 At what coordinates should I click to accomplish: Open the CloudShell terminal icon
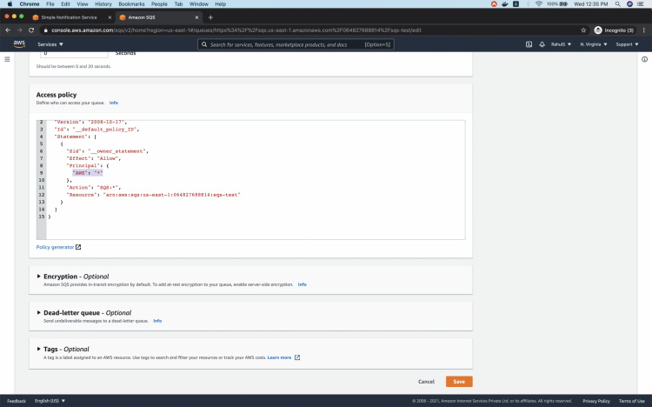click(x=529, y=44)
